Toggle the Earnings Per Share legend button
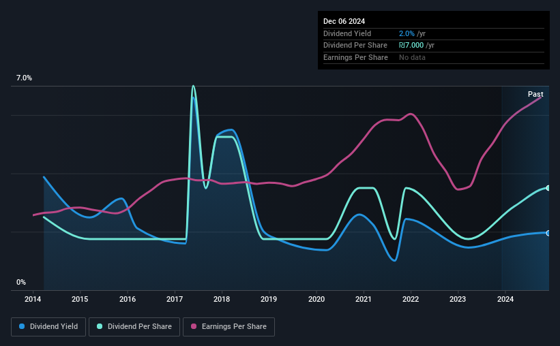 (229, 327)
